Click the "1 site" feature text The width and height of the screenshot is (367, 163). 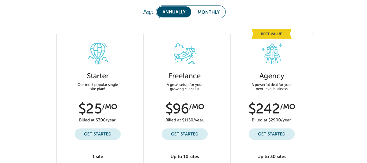(x=98, y=157)
